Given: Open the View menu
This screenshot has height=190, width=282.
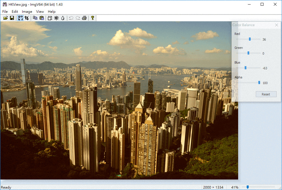Looking at the screenshot, I should [x=40, y=11].
